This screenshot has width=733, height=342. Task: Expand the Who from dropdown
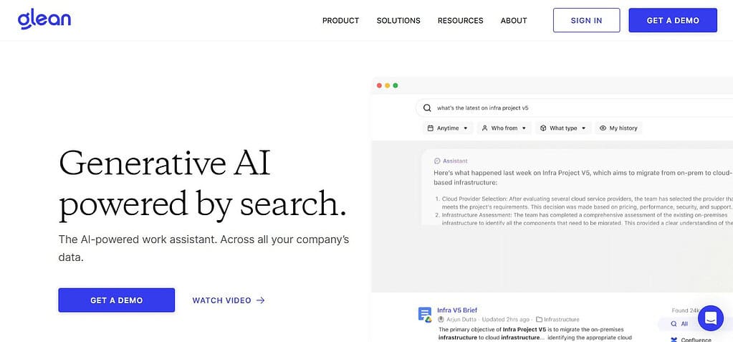504,128
